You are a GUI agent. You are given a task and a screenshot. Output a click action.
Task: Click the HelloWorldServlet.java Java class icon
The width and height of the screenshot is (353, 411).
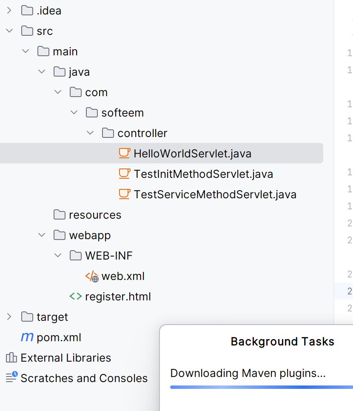pyautogui.click(x=124, y=153)
